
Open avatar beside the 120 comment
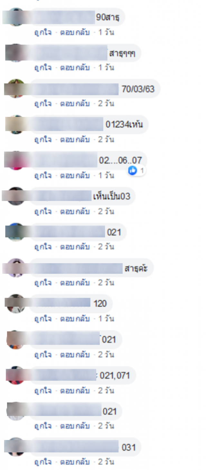coord(15,303)
